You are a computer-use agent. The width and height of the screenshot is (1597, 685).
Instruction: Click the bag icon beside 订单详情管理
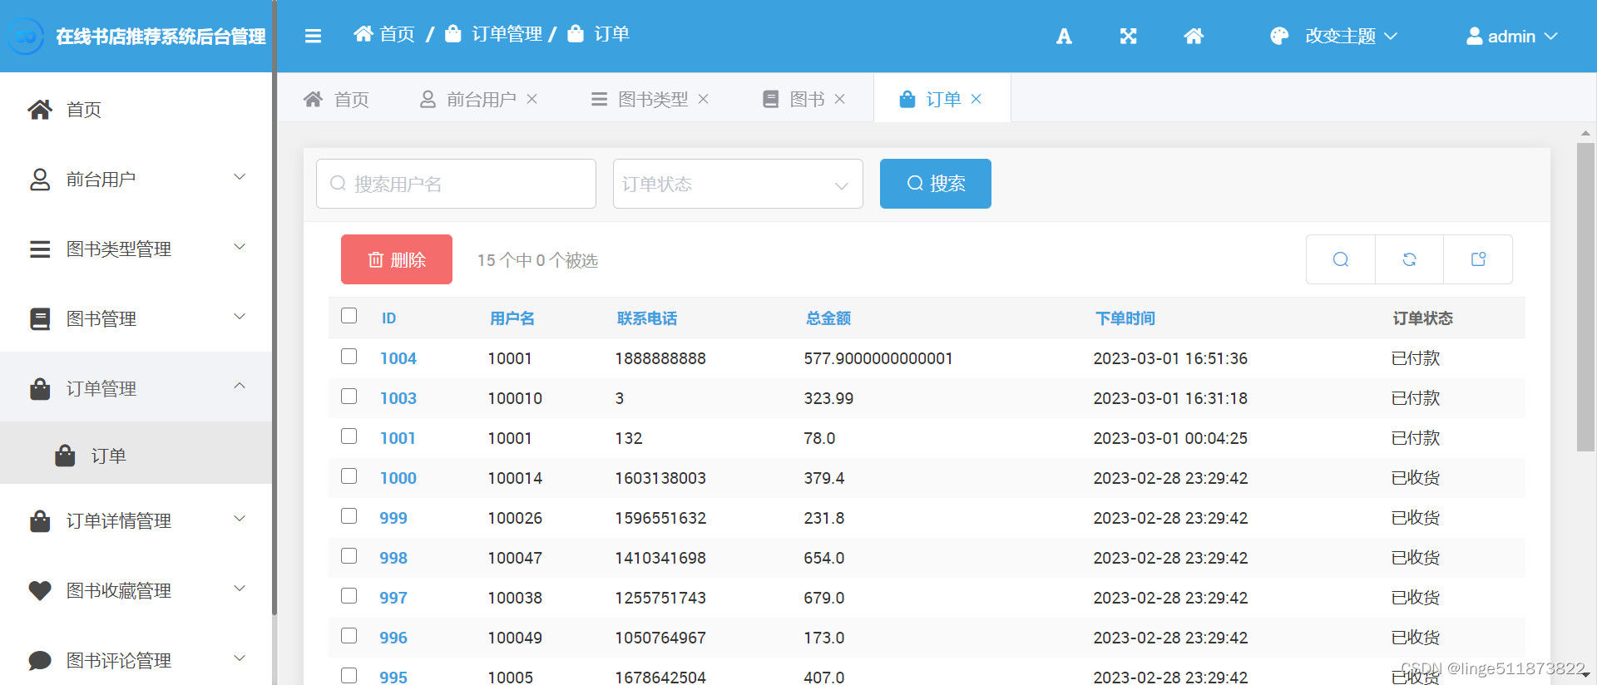(40, 520)
